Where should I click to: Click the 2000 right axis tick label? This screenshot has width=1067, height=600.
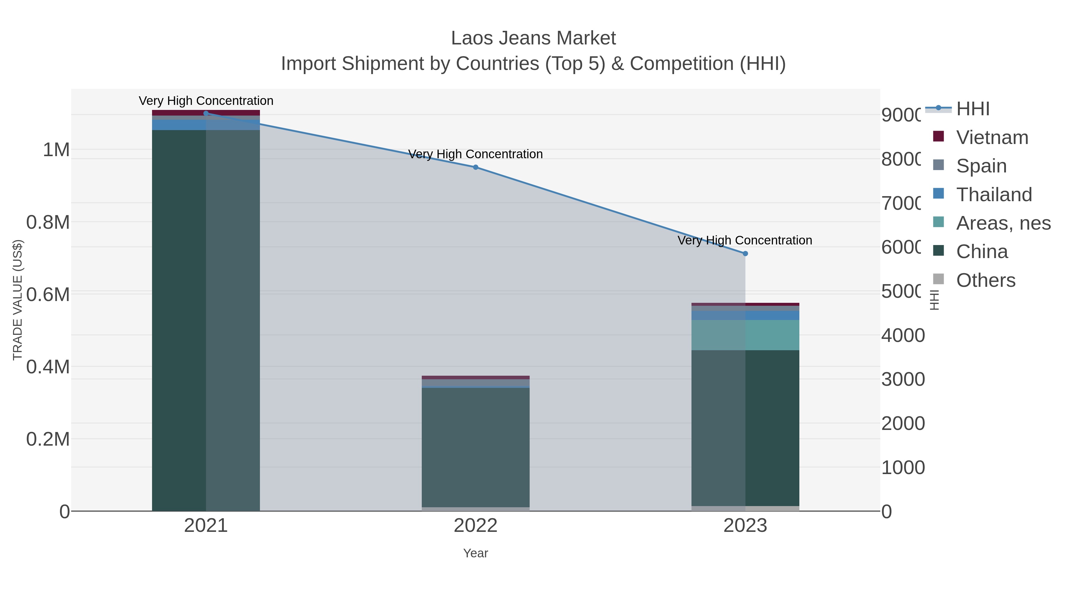903,424
